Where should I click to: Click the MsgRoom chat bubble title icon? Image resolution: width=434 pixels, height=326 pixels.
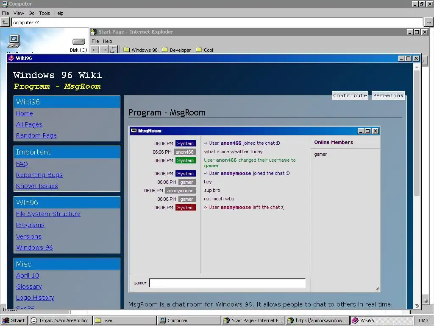134,131
